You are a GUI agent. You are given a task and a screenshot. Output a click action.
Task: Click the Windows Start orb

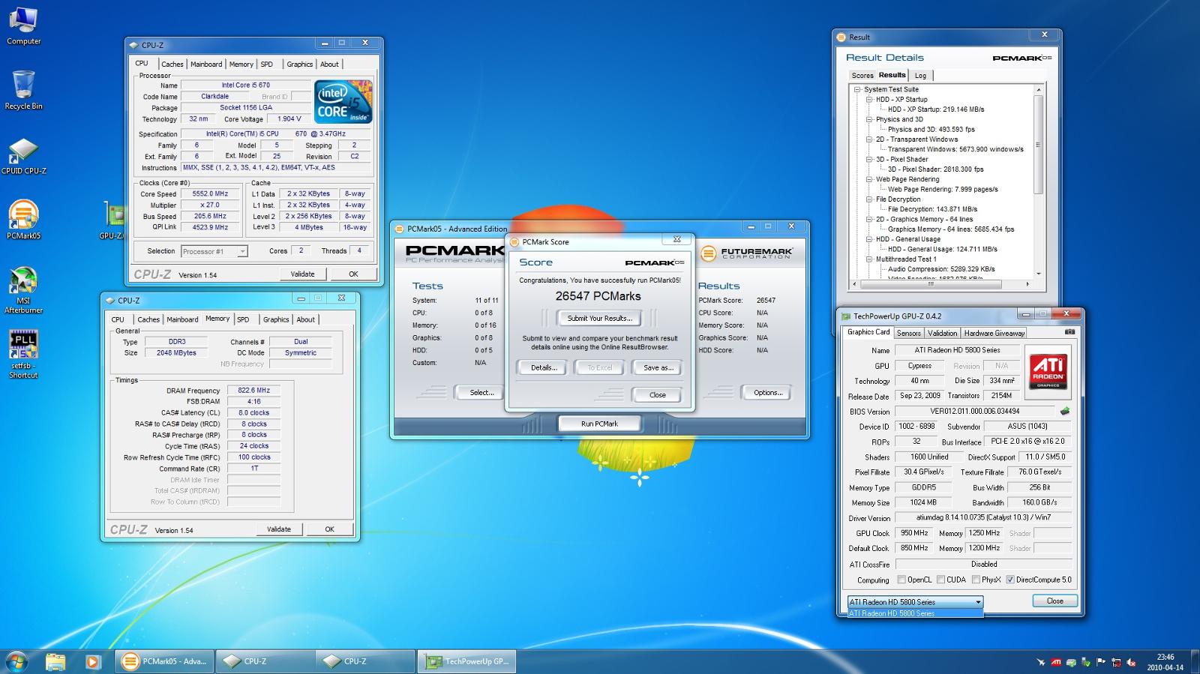click(16, 661)
